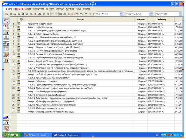Image resolution: width=186 pixels, height=139 pixels.
Task: Click the Assign Resources person icon
Action: pos(69,14)
